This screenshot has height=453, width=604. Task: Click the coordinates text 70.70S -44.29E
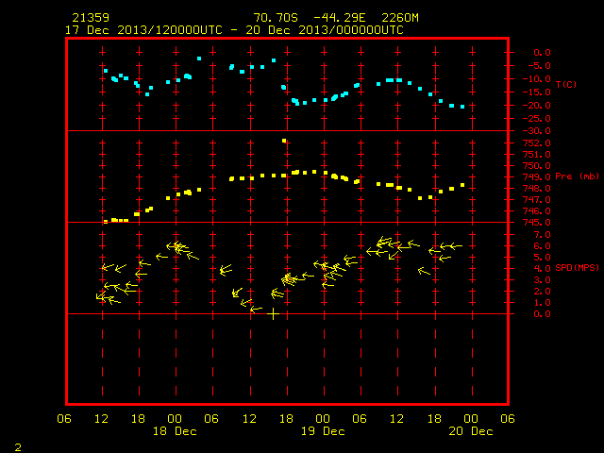(310, 18)
